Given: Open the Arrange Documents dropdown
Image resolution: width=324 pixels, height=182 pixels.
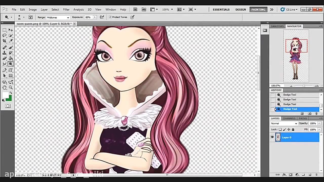Looking at the screenshot, I should tap(181, 9).
